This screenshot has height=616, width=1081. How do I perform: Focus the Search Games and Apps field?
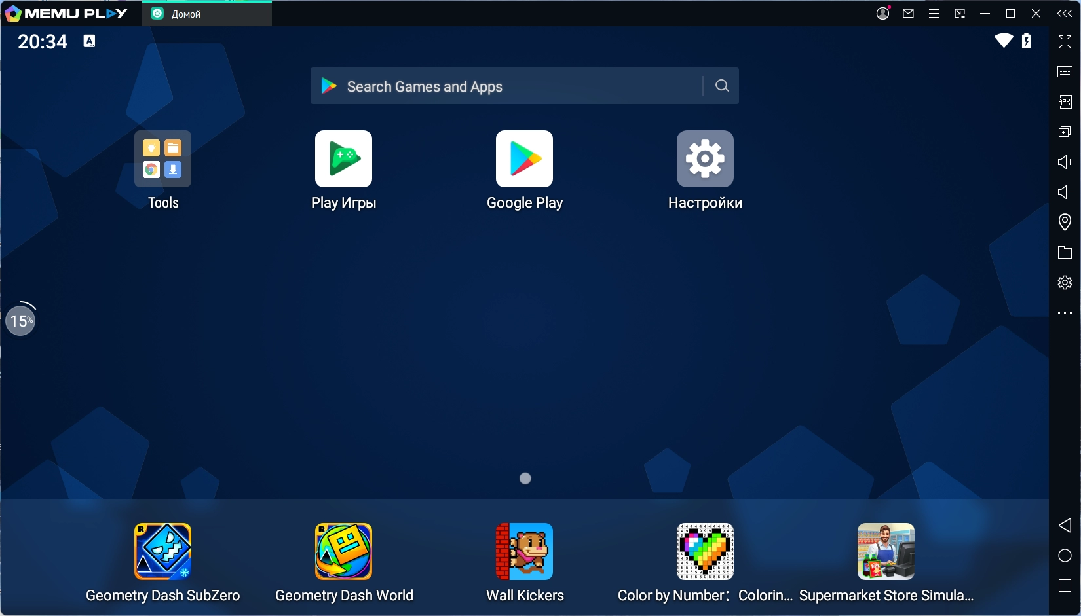tap(525, 86)
